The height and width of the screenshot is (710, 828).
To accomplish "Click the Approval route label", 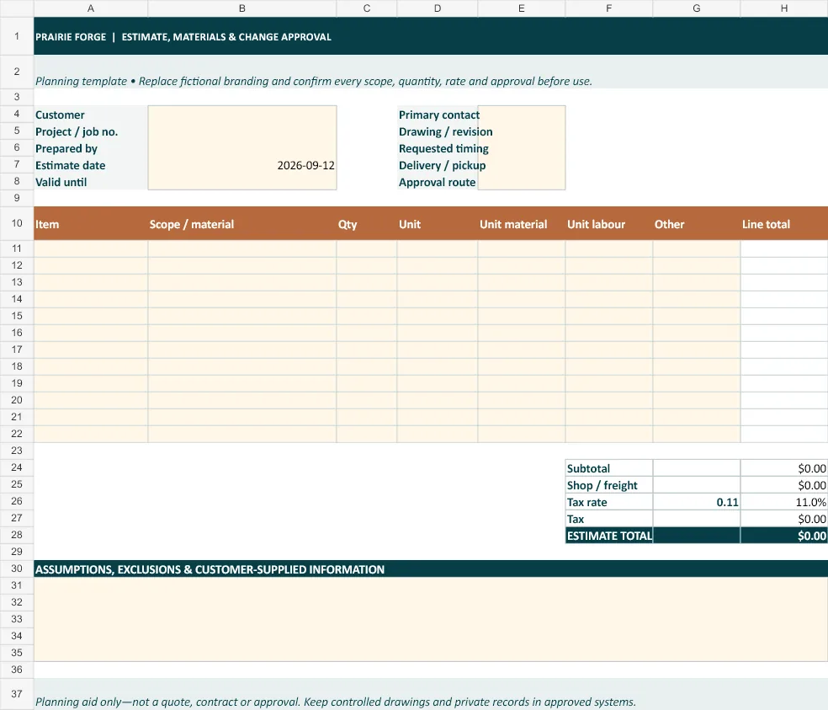I will pyautogui.click(x=438, y=182).
